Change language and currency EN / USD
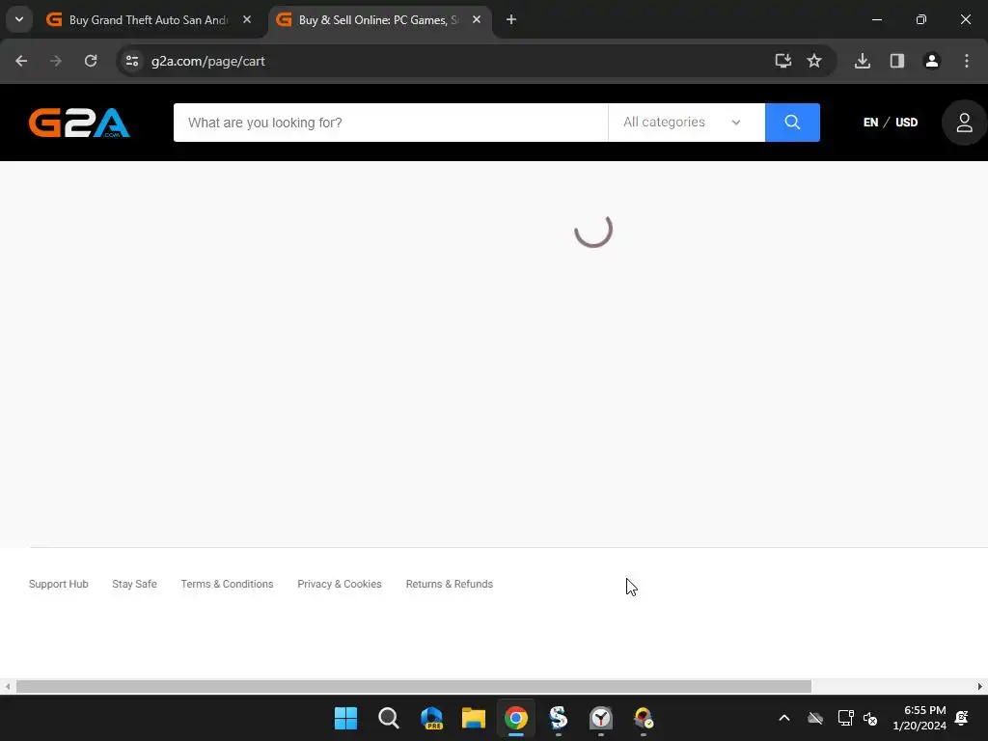988x741 pixels. point(891,123)
